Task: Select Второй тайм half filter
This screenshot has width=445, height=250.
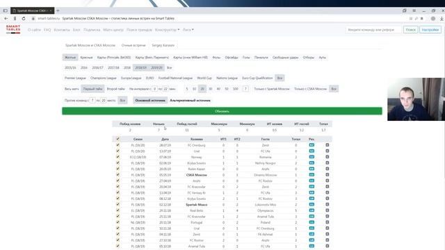Action: 116,89
